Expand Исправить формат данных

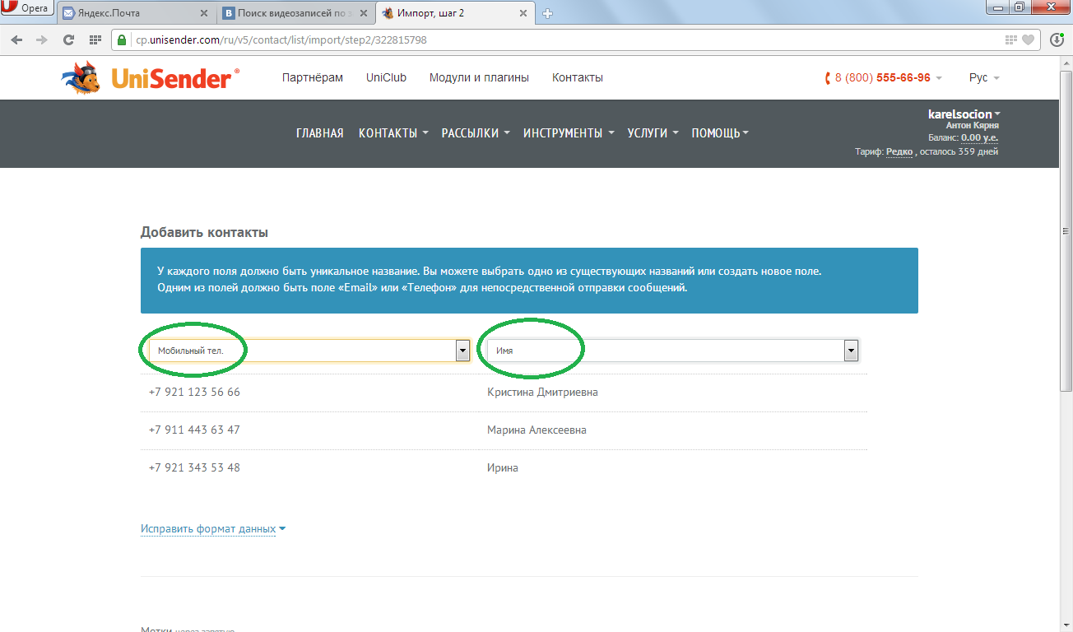(x=213, y=529)
